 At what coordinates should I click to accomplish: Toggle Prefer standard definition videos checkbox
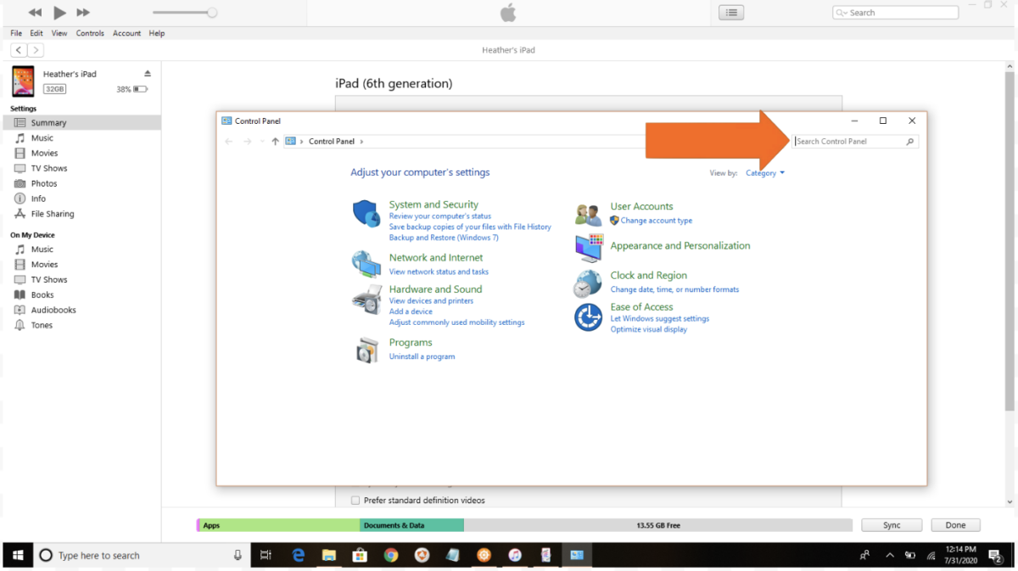[355, 501]
